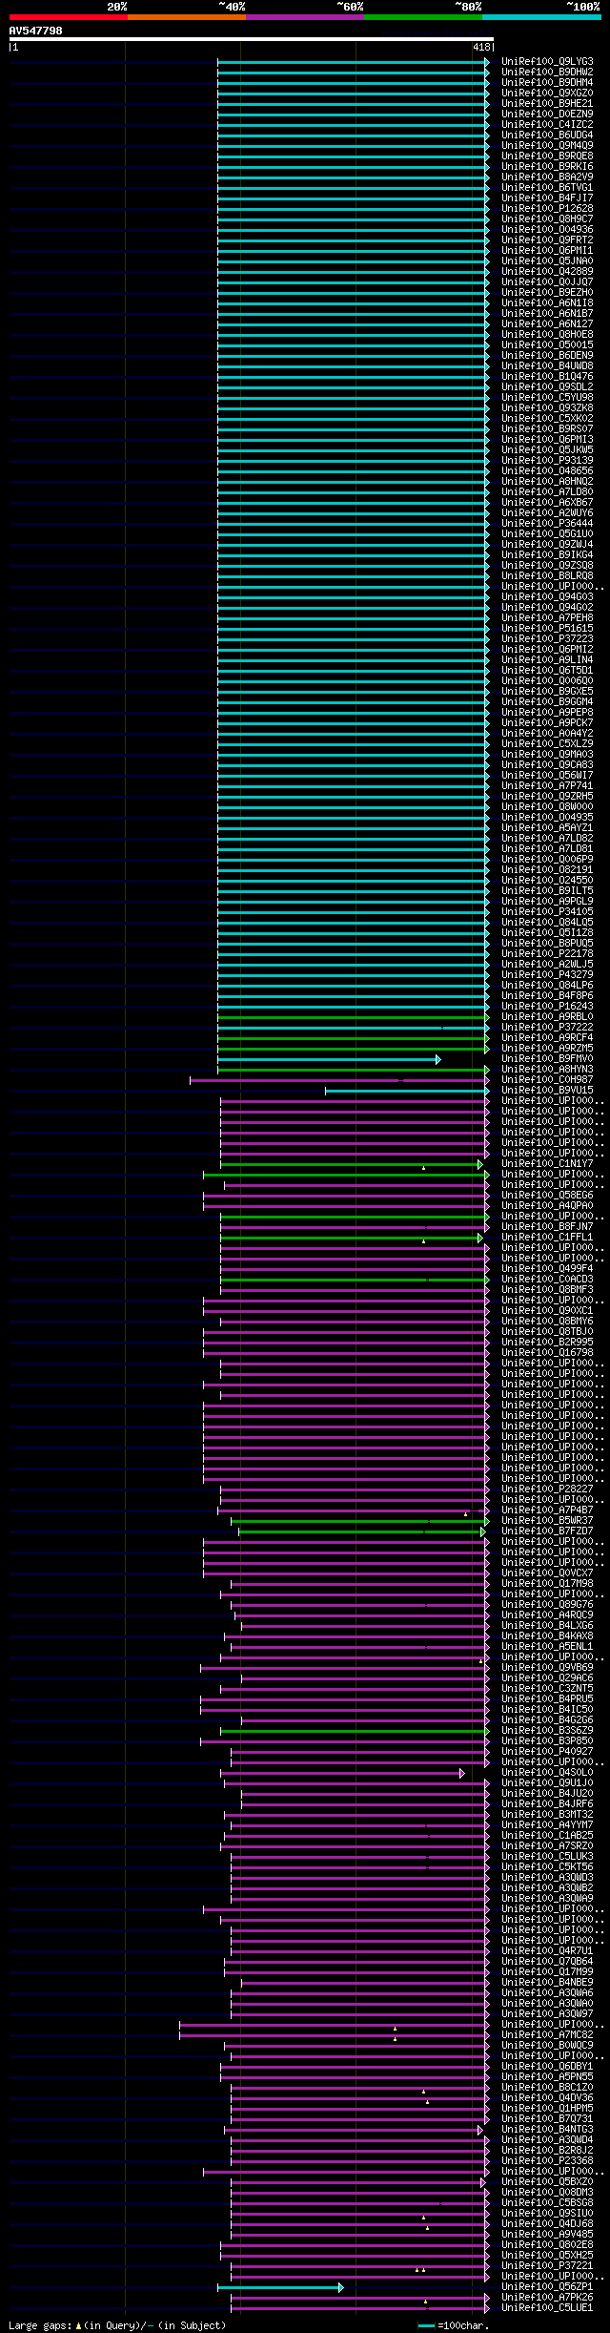
Task: Open hit UniRef100_Q9LYG3
Action: coord(547,62)
